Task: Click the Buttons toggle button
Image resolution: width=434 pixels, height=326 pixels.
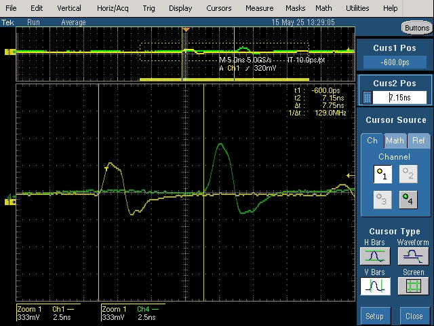Action: pos(417,28)
